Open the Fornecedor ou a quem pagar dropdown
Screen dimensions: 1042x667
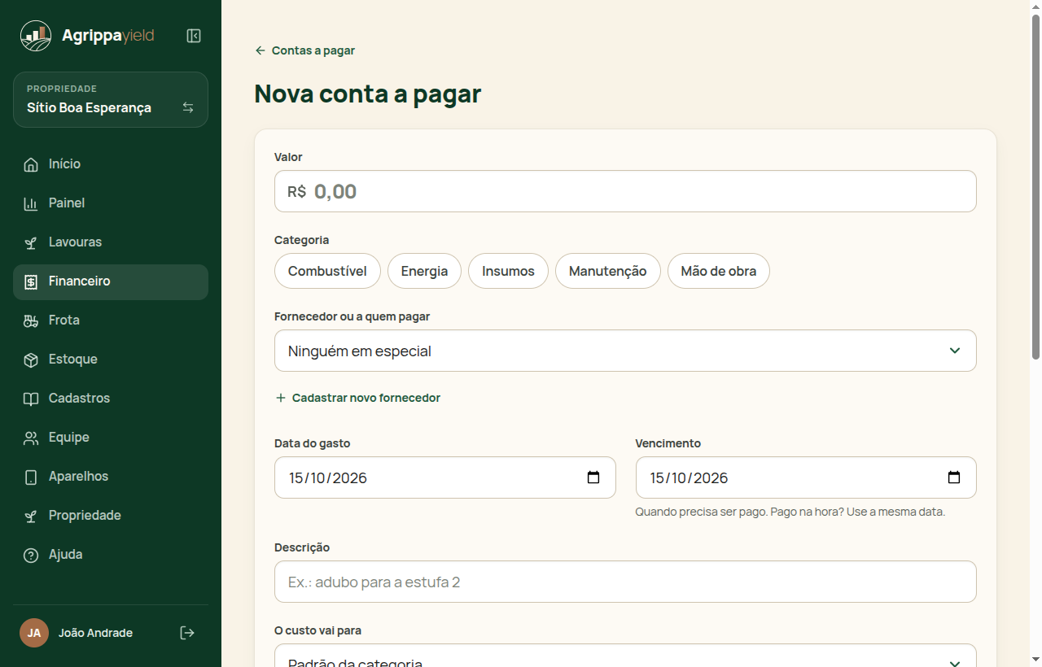coord(625,351)
